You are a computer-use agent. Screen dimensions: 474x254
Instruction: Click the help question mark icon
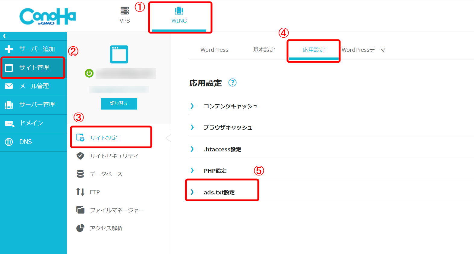(232, 82)
